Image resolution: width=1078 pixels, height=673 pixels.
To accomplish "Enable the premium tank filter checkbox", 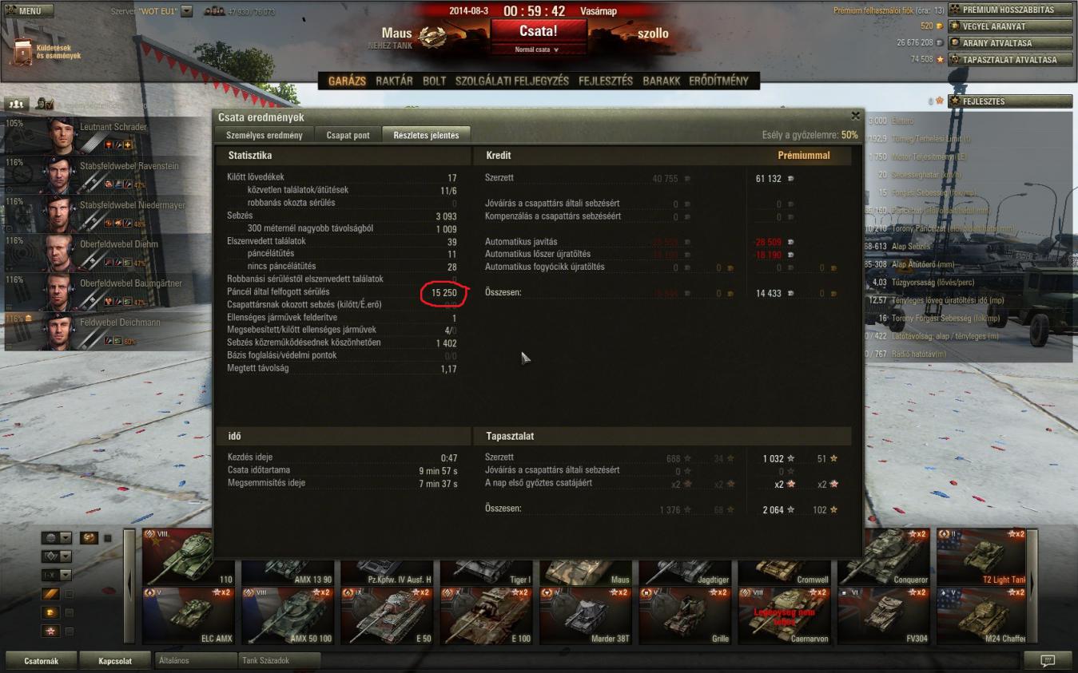I will pos(69,594).
